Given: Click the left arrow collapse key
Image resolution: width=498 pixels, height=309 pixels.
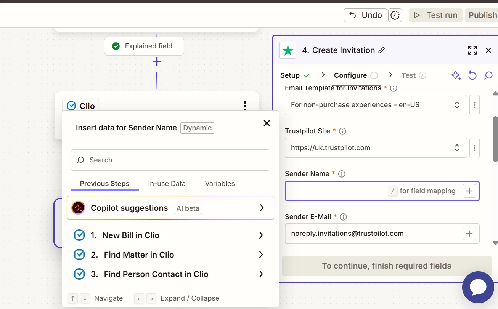Looking at the screenshot, I should (139, 298).
